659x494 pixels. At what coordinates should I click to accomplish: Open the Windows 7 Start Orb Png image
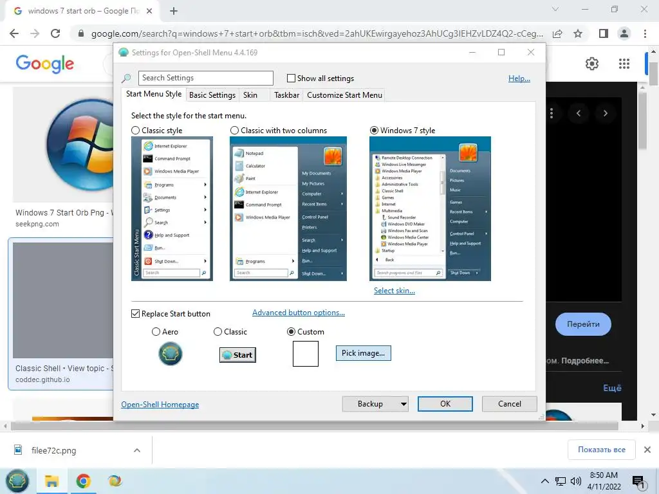tap(63, 145)
